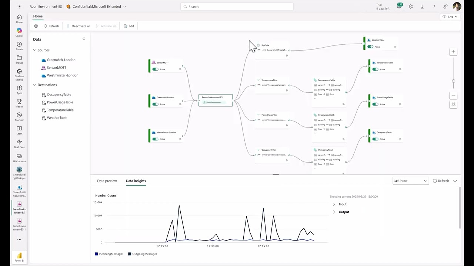Expand the Output metrics group
The image size is (474, 266).
(x=334, y=212)
